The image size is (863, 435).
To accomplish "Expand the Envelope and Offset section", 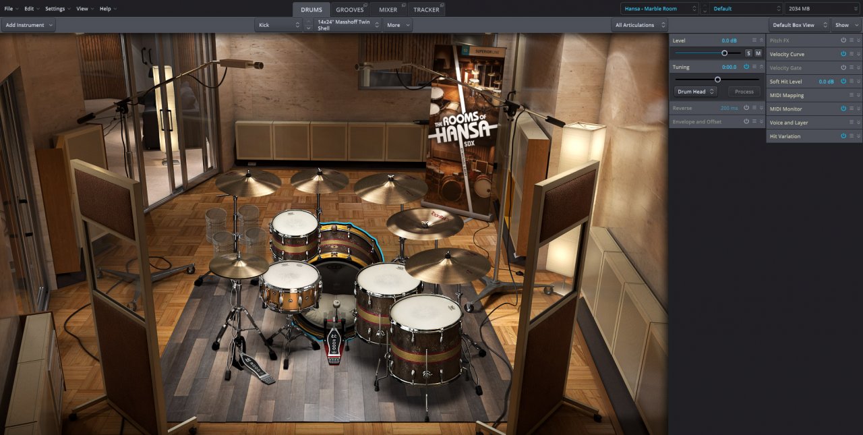I will click(x=762, y=121).
